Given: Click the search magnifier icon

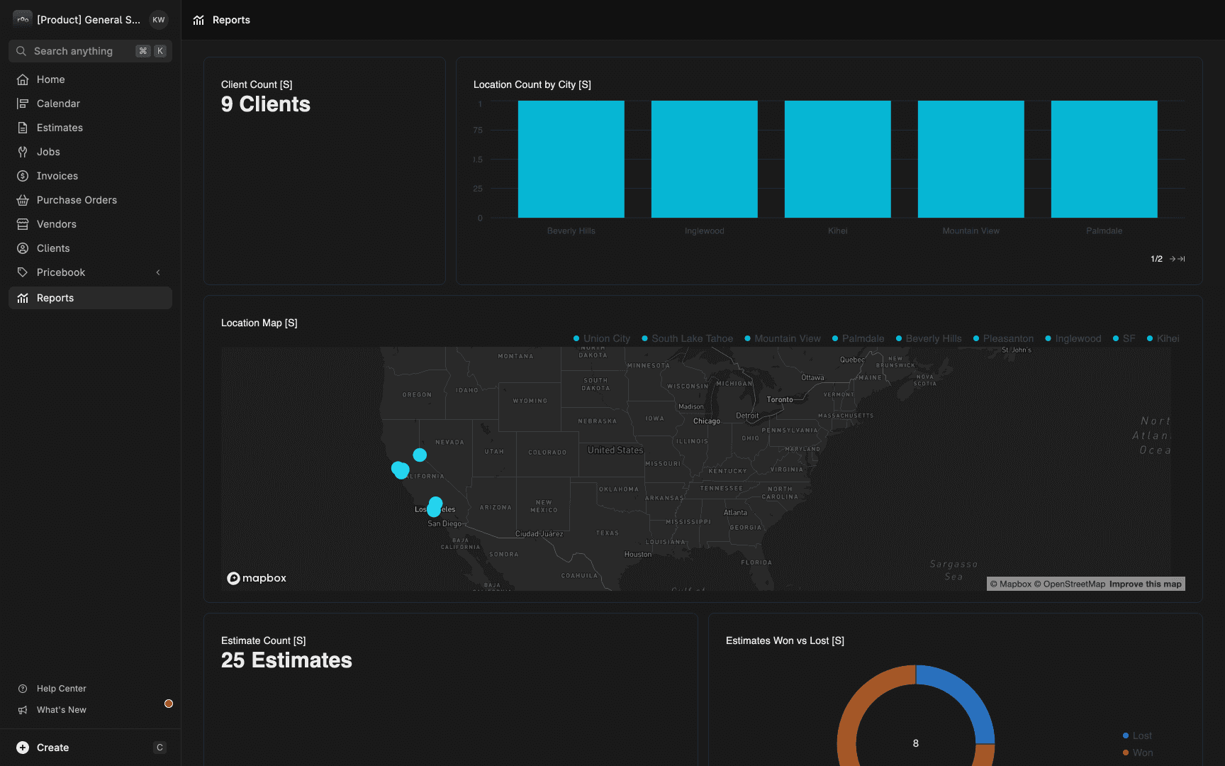Looking at the screenshot, I should tap(21, 51).
